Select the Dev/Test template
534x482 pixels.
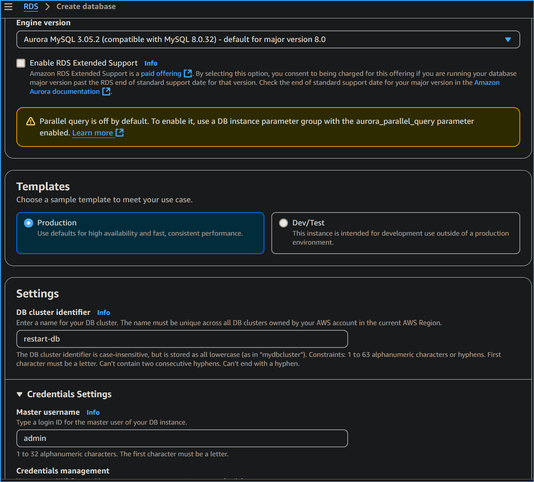pos(283,223)
